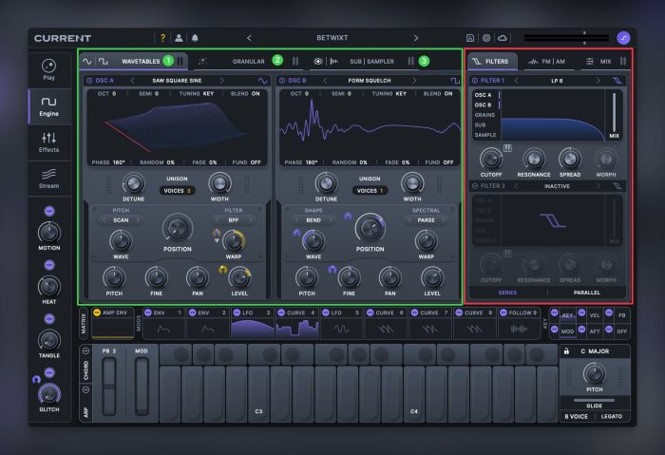The image size is (665, 455).
Task: Click the OSC A Position knob
Action: coord(178,229)
